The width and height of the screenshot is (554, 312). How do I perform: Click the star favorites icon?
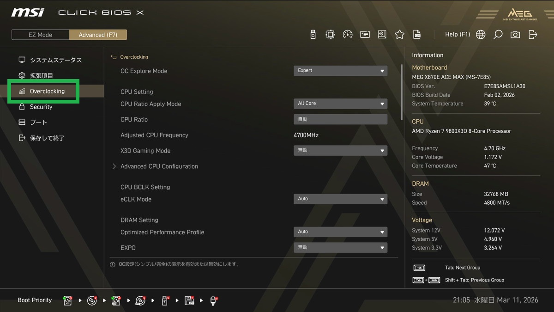(399, 35)
